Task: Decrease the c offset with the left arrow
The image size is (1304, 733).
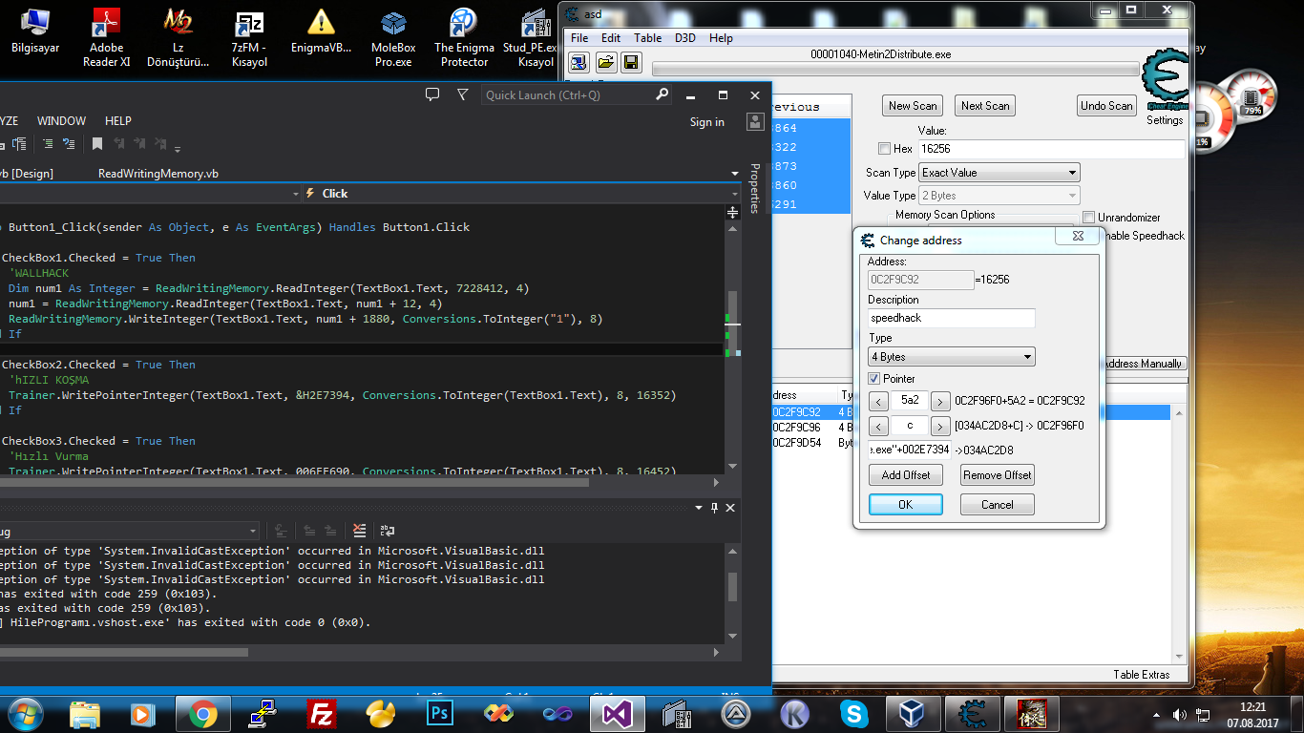Action: pos(879,427)
